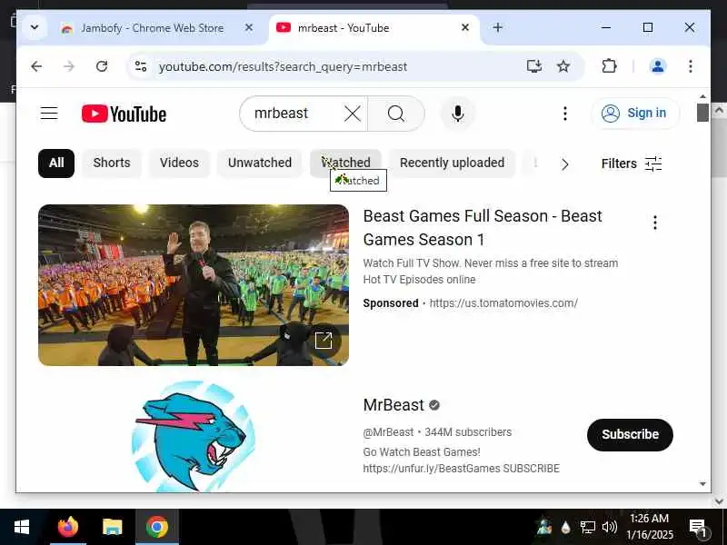Viewport: 727px width, 545px height.
Task: Open the sponsored ad options menu
Action: pos(654,223)
